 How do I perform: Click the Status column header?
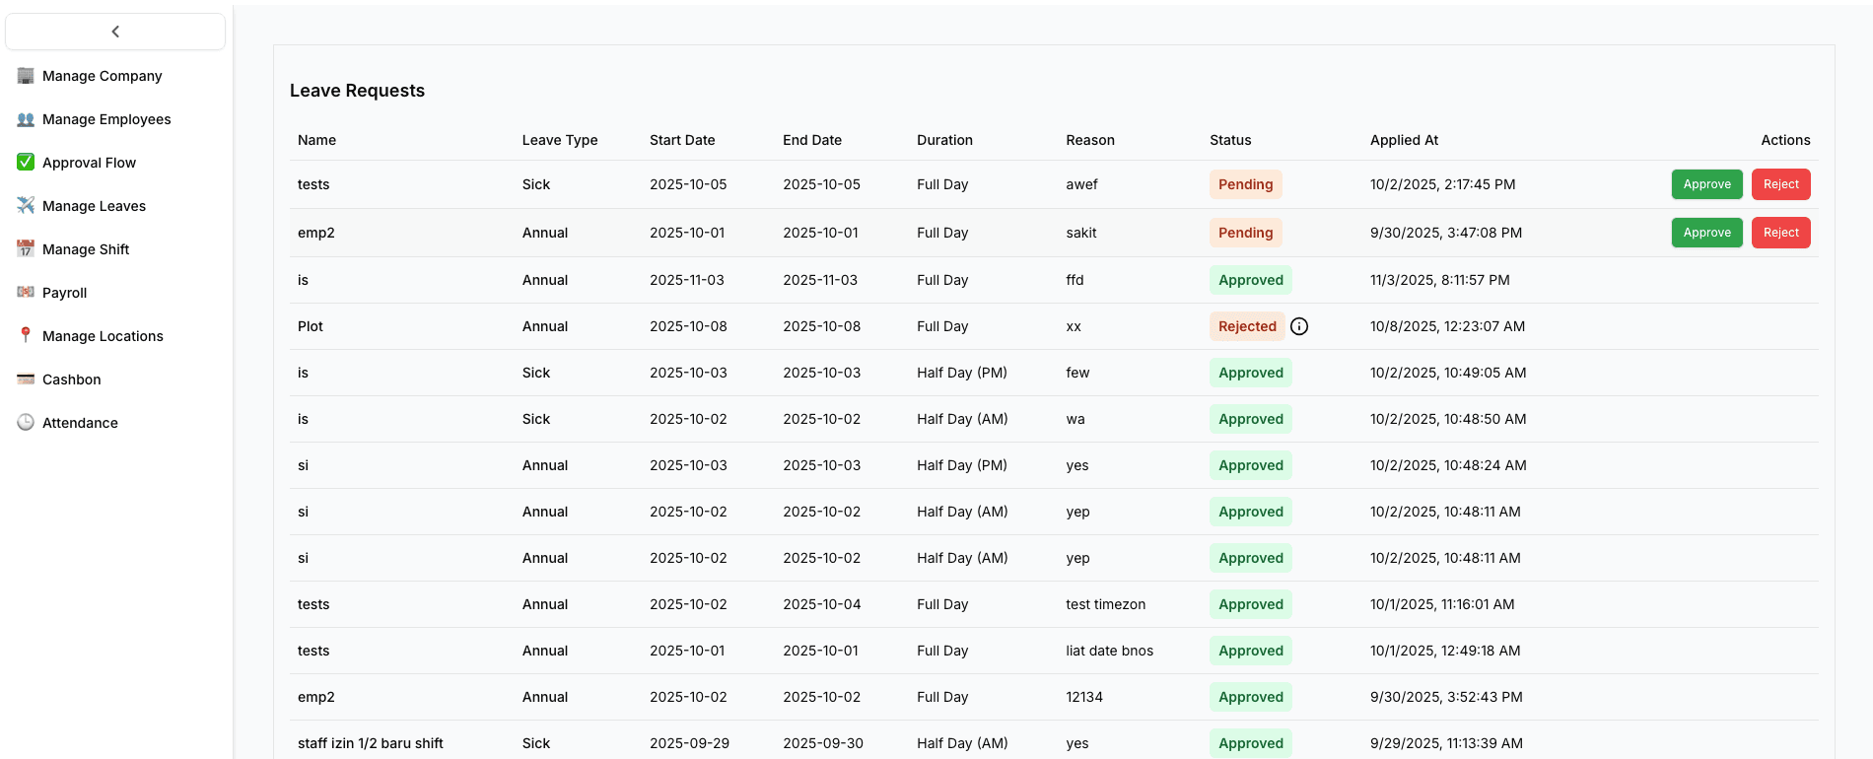(x=1230, y=140)
